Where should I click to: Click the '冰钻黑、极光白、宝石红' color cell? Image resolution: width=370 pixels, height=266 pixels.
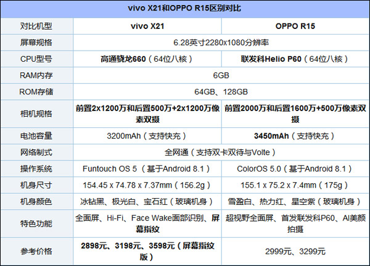[147, 202]
